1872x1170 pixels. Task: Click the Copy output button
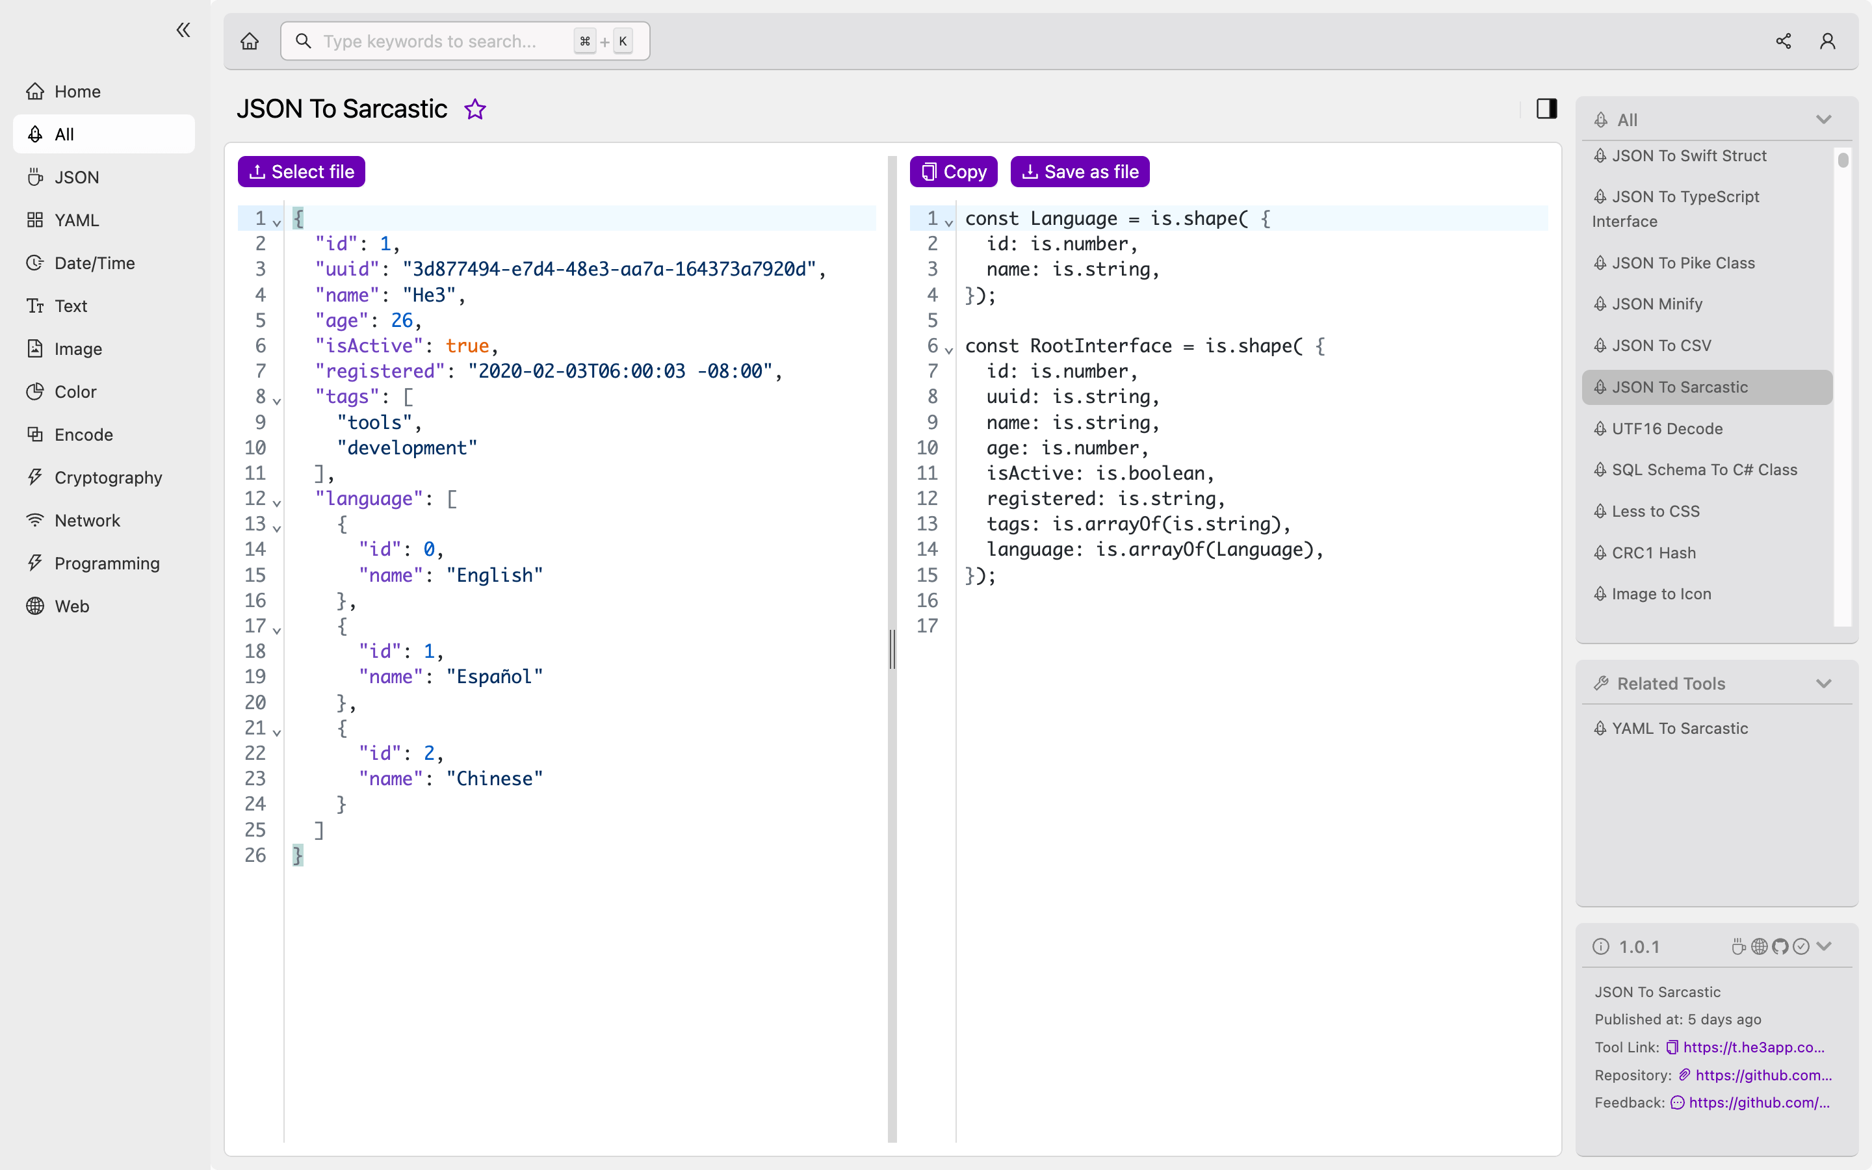(x=953, y=171)
